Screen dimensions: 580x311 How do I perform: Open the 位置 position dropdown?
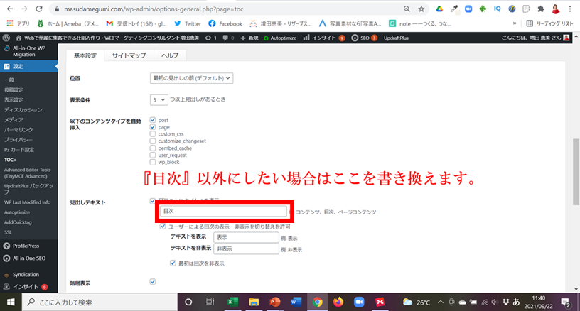pyautogui.click(x=191, y=78)
